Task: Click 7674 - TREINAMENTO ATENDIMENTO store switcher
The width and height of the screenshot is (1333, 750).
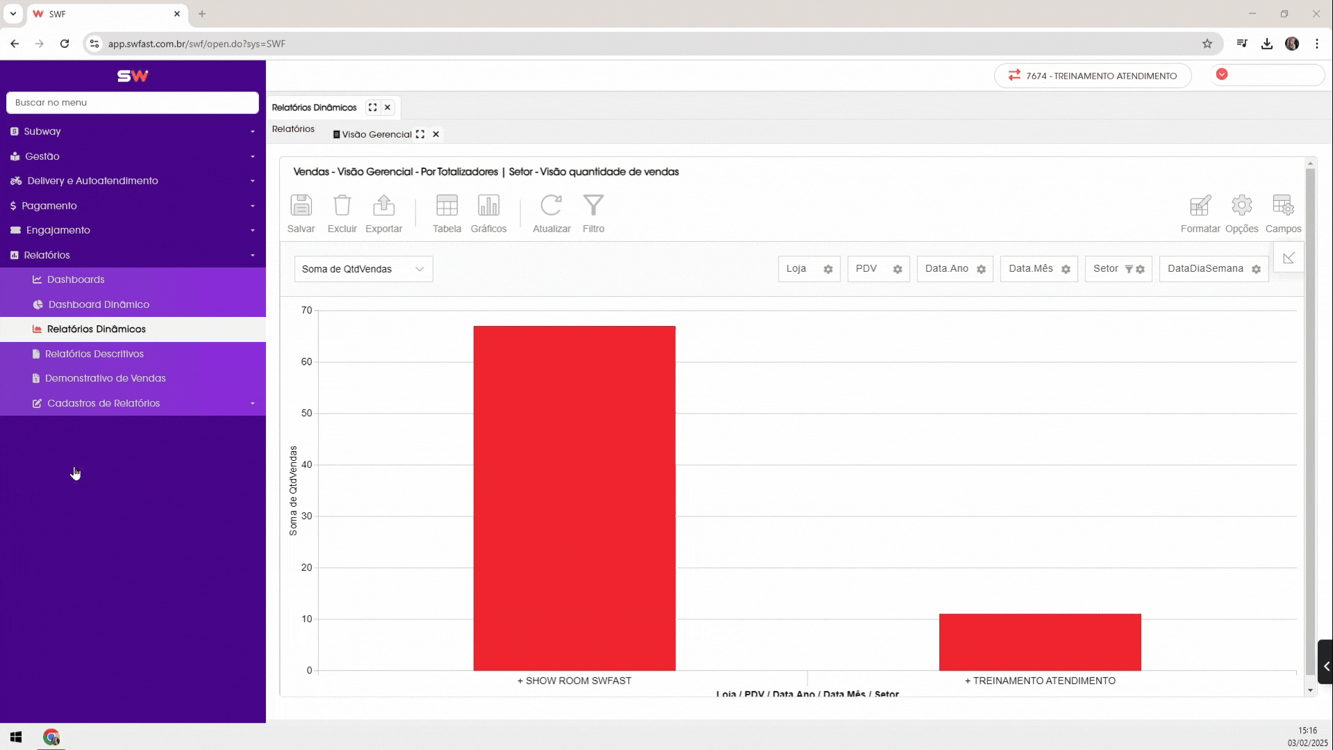Action: point(1093,76)
